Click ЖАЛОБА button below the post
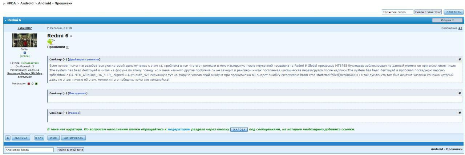Image resolution: width=465 pixels, height=155 pixels. (x=21, y=138)
